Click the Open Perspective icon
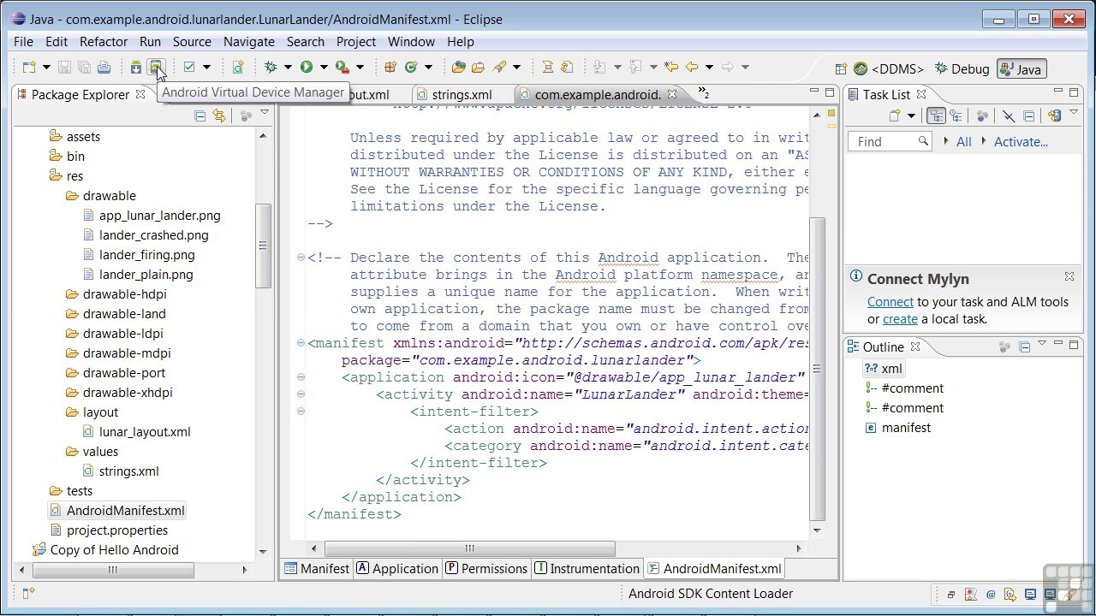This screenshot has width=1096, height=616. pos(841,69)
